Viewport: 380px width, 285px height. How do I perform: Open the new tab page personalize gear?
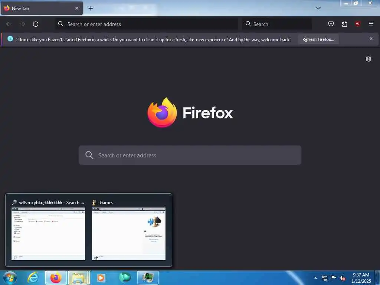[x=368, y=59]
